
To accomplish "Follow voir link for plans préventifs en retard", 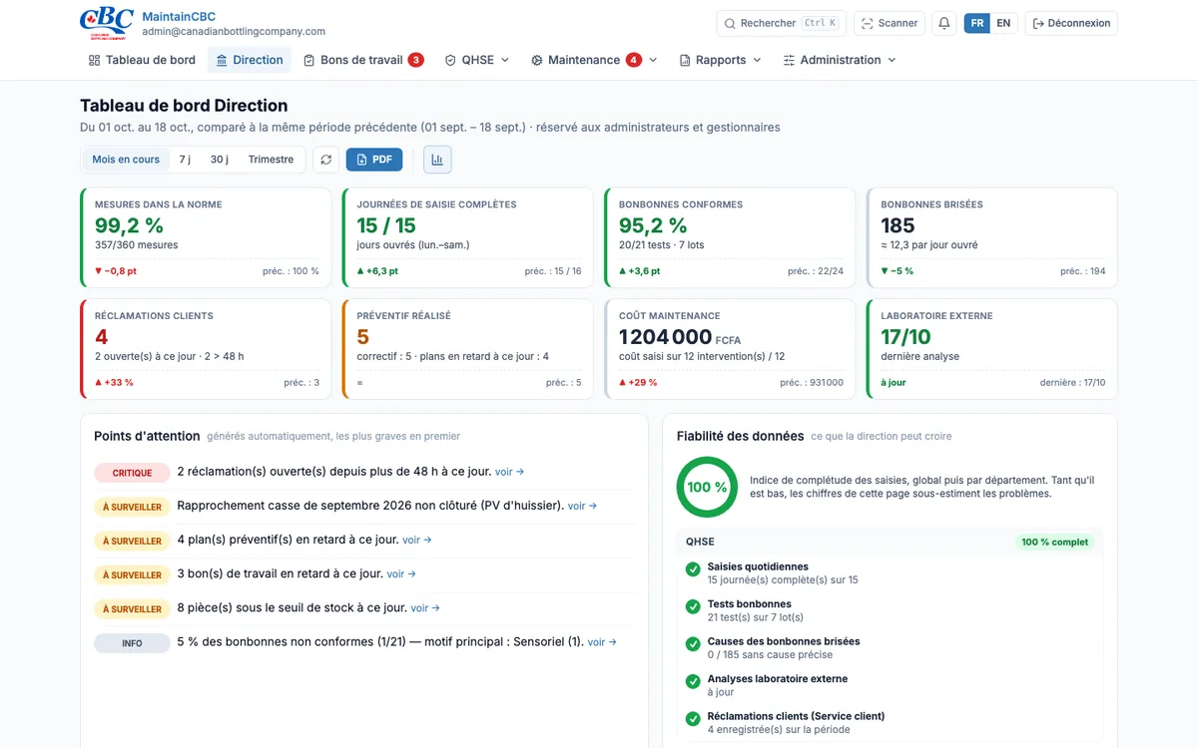I will click(x=417, y=540).
